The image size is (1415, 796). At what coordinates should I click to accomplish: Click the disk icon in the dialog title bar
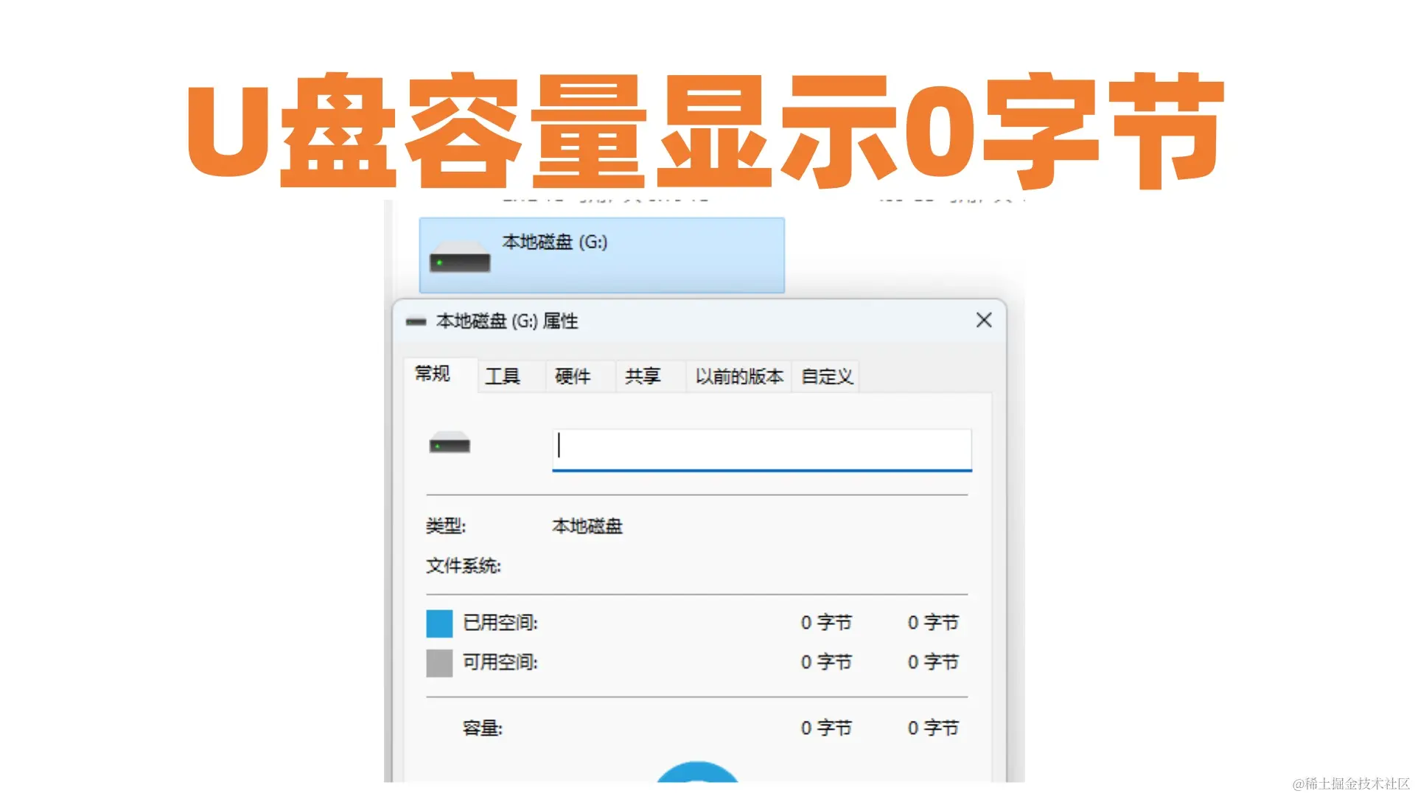tap(416, 321)
